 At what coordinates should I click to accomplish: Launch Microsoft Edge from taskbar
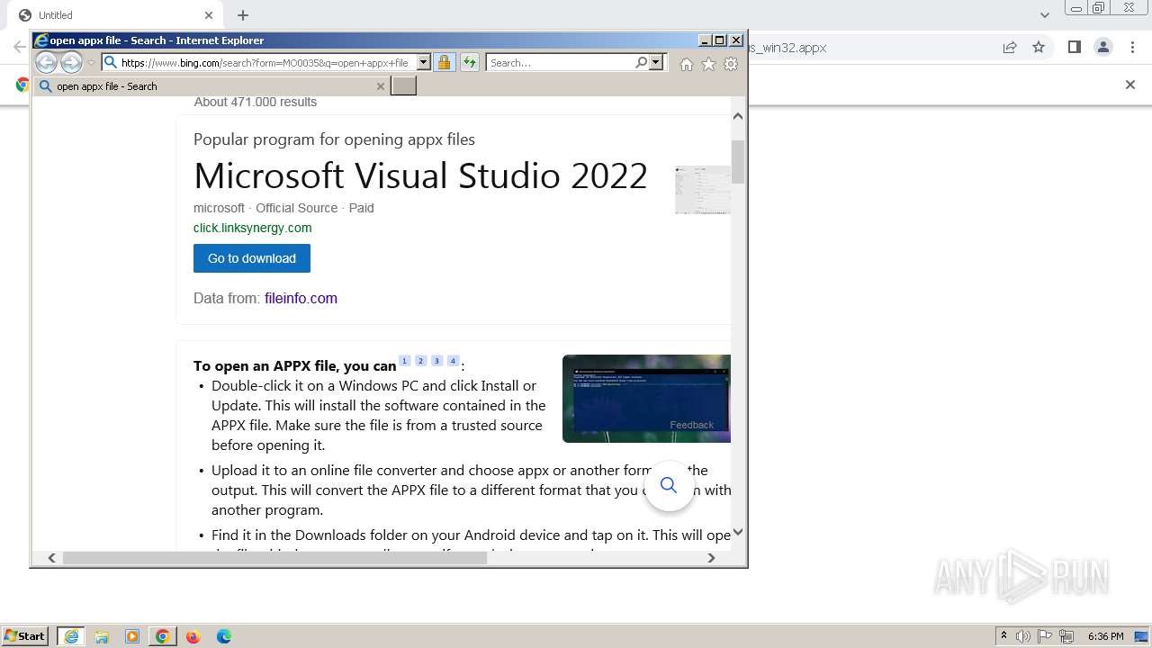pyautogui.click(x=223, y=636)
